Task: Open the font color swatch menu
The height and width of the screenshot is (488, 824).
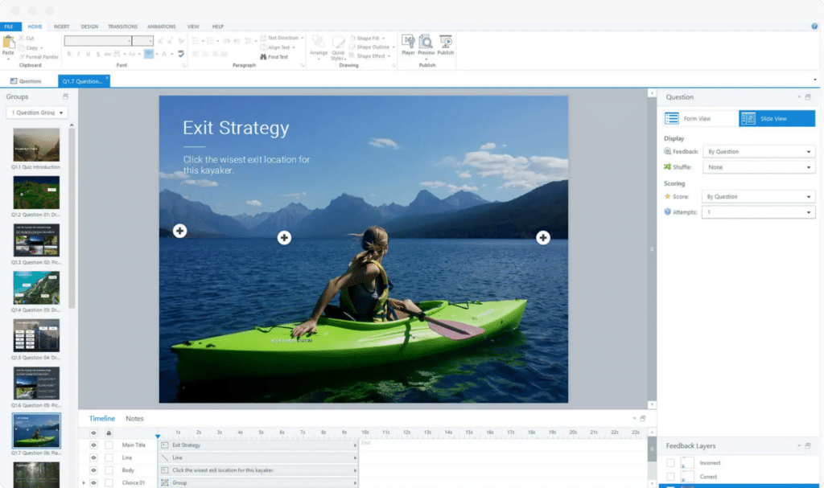Action: (171, 53)
